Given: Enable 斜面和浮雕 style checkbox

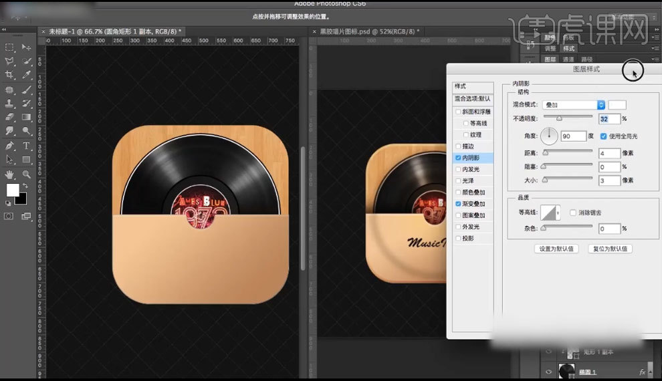Looking at the screenshot, I should coord(458,112).
